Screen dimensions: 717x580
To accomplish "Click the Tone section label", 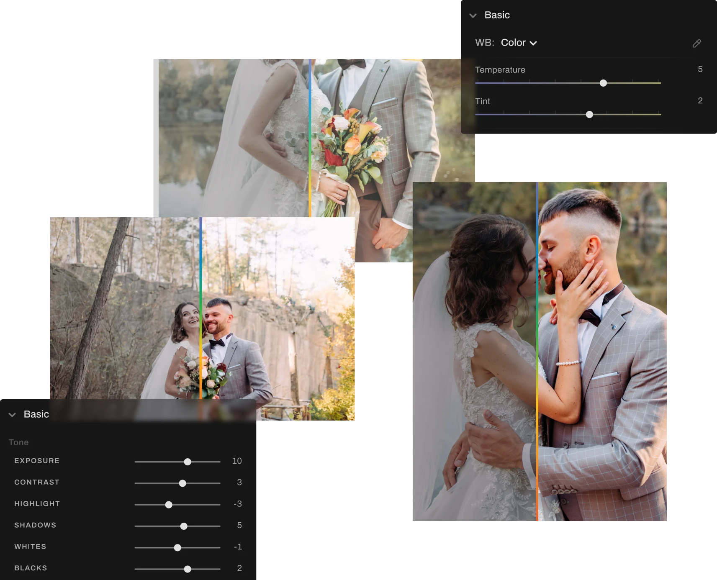I will 18,442.
